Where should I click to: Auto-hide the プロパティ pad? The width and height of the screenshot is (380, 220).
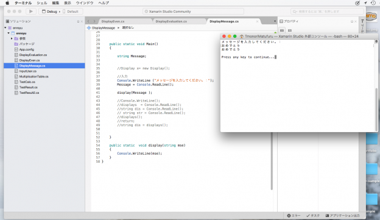tap(351, 21)
